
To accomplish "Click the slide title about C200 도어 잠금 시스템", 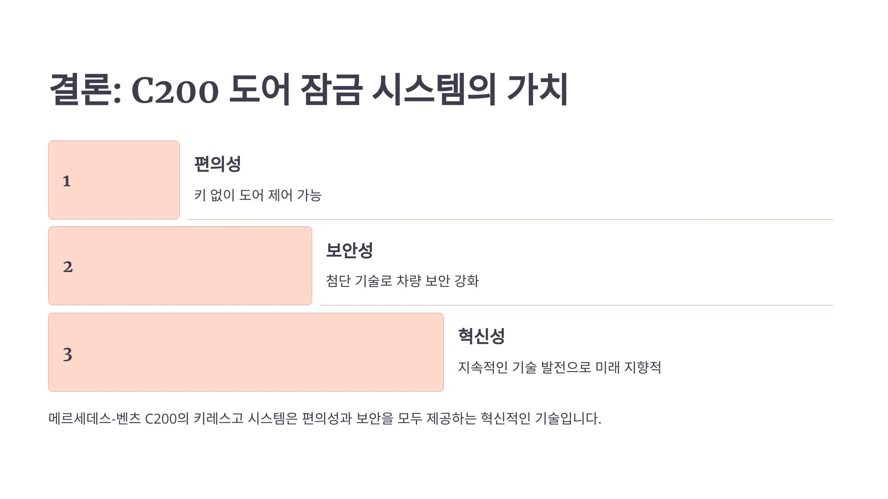I will pyautogui.click(x=309, y=90).
